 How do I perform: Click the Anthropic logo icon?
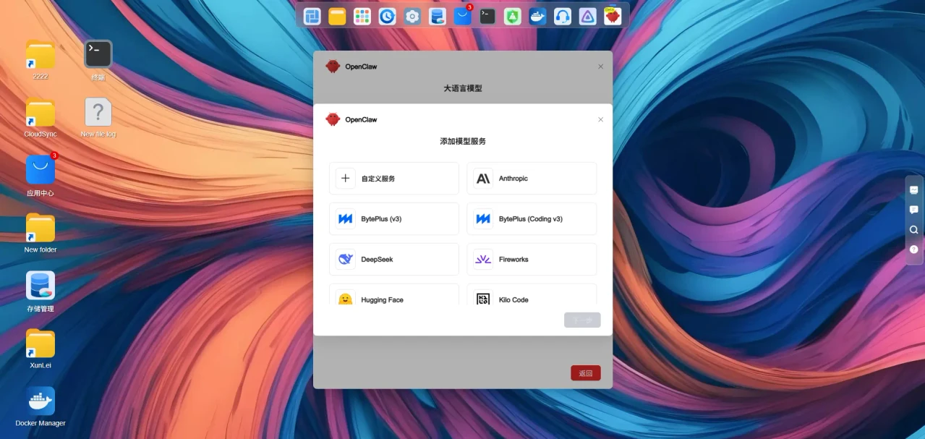coord(483,178)
